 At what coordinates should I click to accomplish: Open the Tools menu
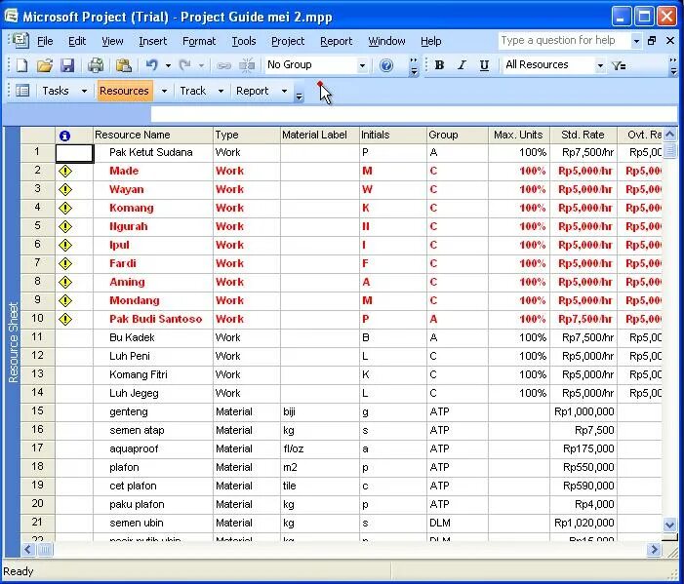tap(243, 41)
